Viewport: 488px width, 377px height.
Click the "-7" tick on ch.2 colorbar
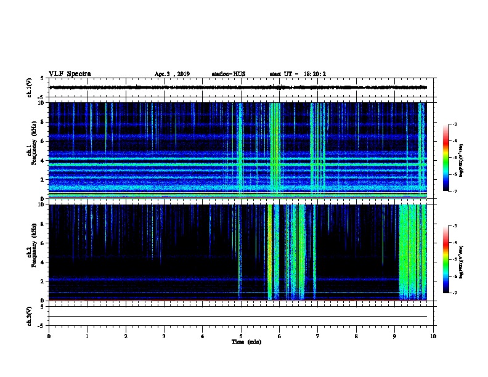tap(455, 293)
